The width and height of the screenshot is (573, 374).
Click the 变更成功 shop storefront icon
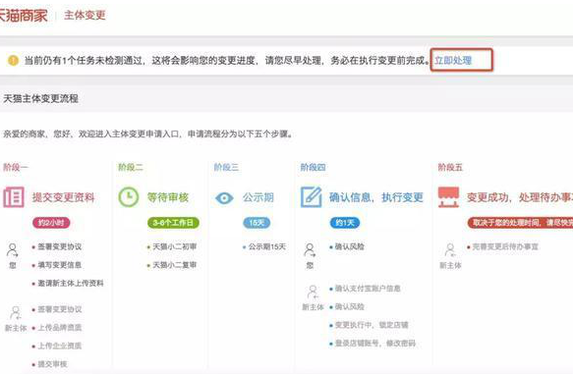448,197
